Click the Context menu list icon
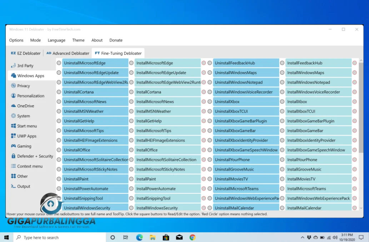 (x=14, y=166)
